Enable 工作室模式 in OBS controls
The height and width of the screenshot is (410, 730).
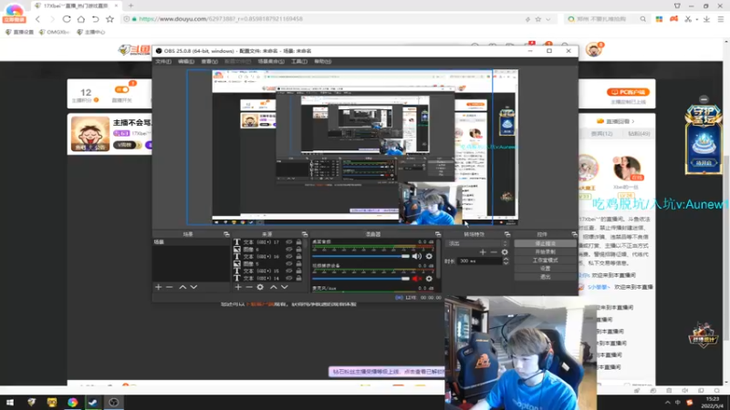click(x=545, y=261)
